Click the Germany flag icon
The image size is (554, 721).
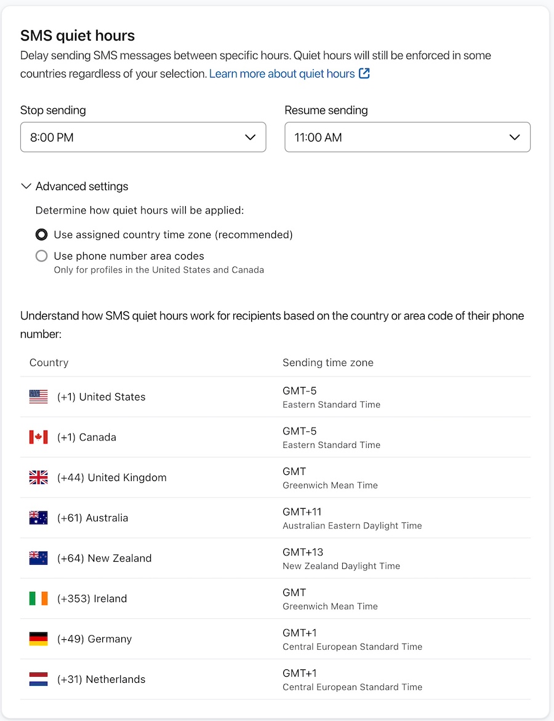(x=38, y=639)
